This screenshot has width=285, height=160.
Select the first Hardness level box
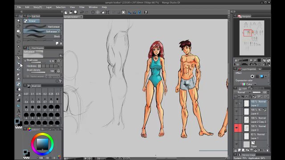pos(40,66)
